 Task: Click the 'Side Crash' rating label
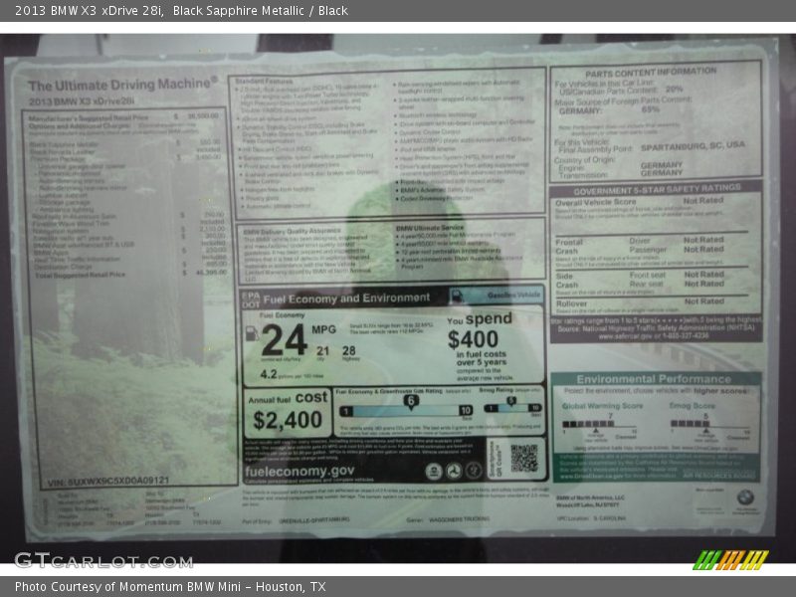click(x=566, y=281)
